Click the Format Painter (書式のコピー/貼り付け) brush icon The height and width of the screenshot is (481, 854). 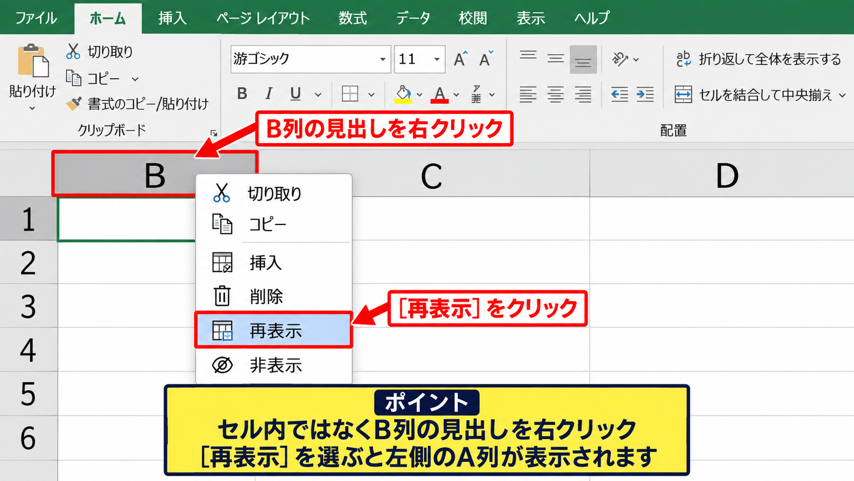point(74,104)
